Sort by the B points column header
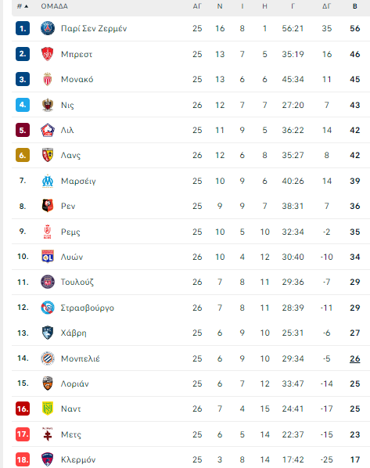This screenshot has height=468, width=370. pyautogui.click(x=355, y=6)
